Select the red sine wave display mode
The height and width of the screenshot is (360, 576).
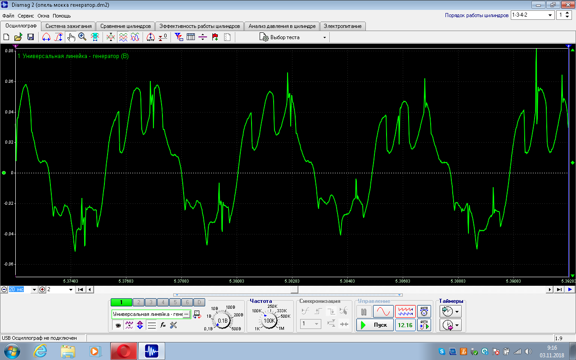coord(383,311)
